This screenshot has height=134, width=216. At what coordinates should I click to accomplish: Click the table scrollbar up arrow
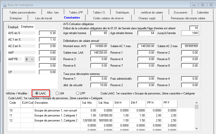point(197,103)
